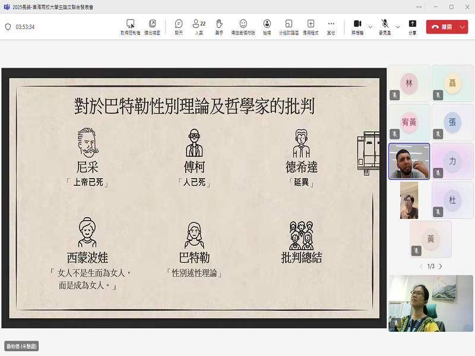Toggle the camera (照相機) on
This screenshot has width=475, height=356.
tap(357, 24)
